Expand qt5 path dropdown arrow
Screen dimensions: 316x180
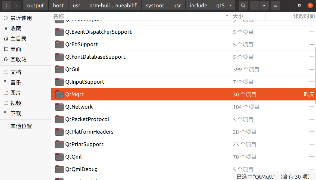point(231,5)
